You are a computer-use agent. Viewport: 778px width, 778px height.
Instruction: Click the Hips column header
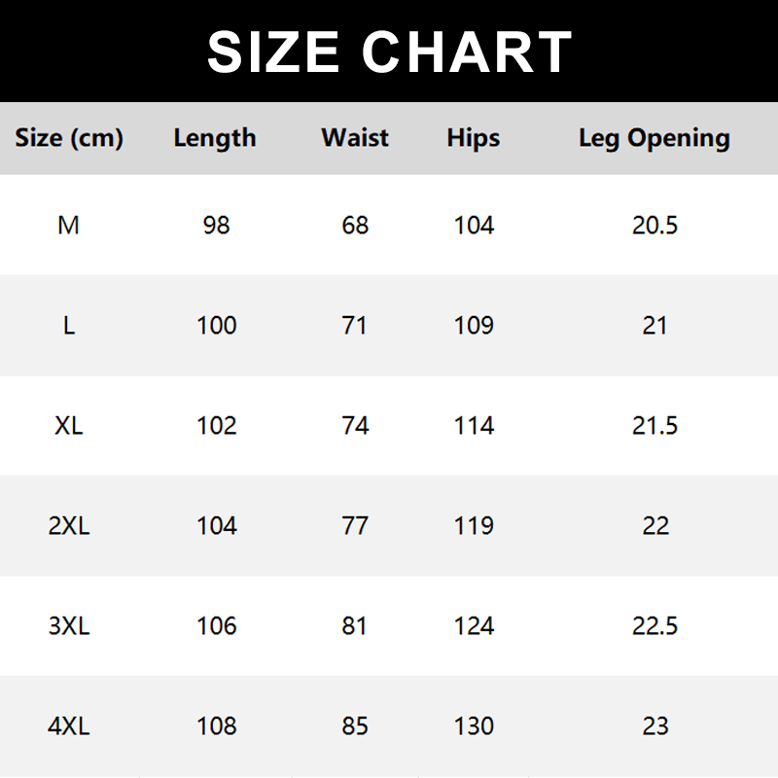(474, 138)
